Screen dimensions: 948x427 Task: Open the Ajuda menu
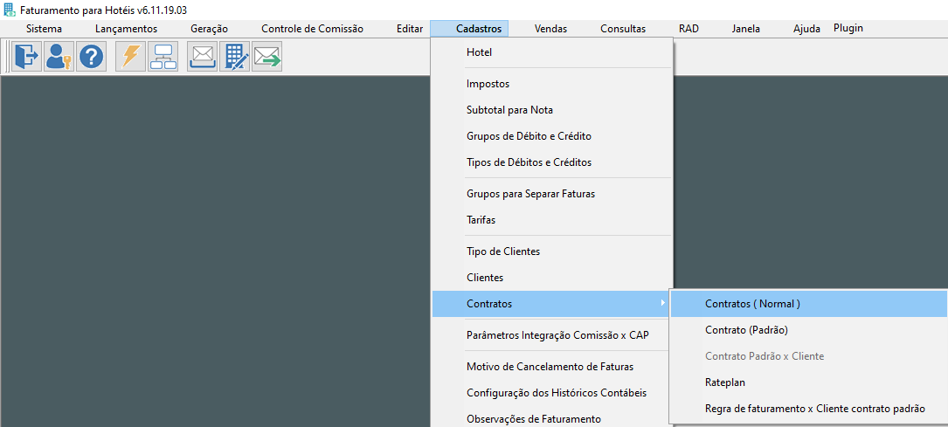[807, 29]
